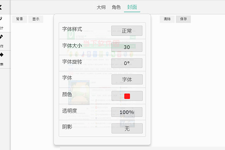Open the font size value 30

[127, 47]
